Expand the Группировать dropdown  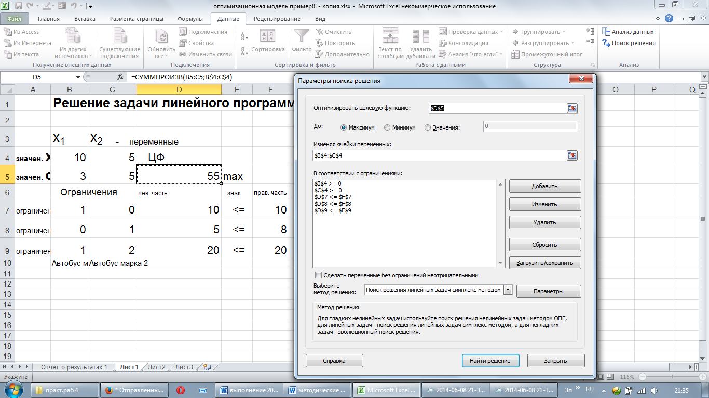click(x=565, y=32)
